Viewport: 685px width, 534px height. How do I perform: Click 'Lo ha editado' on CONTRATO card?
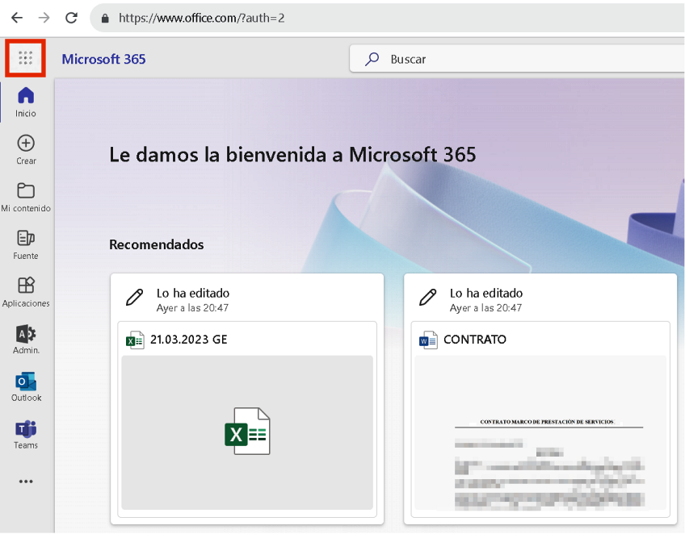[x=486, y=293]
